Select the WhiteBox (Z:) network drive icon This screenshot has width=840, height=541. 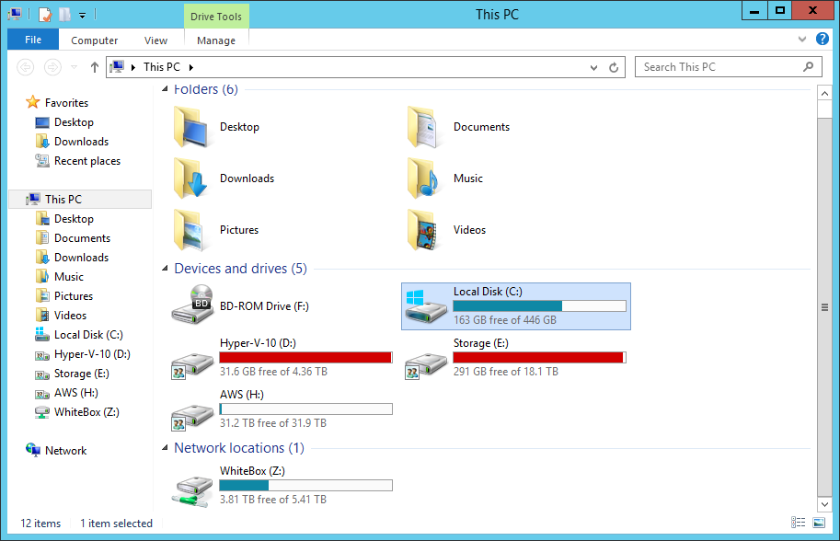[192, 491]
